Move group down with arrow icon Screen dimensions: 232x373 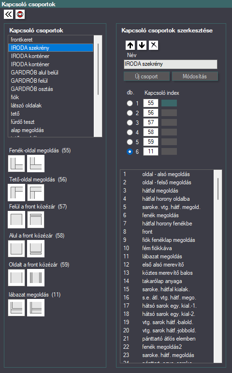click(142, 45)
